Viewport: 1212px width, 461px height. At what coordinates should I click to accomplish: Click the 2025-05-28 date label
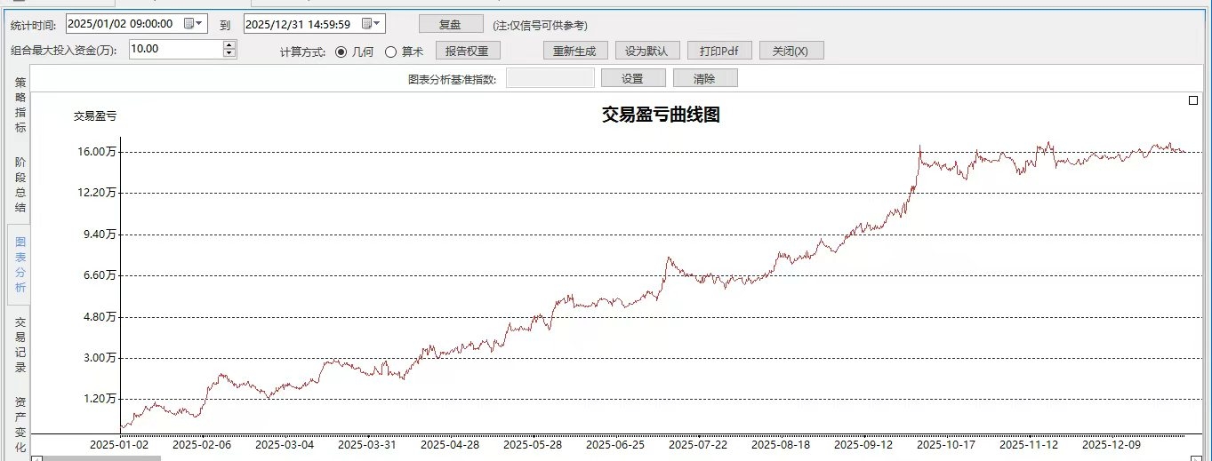click(x=533, y=444)
